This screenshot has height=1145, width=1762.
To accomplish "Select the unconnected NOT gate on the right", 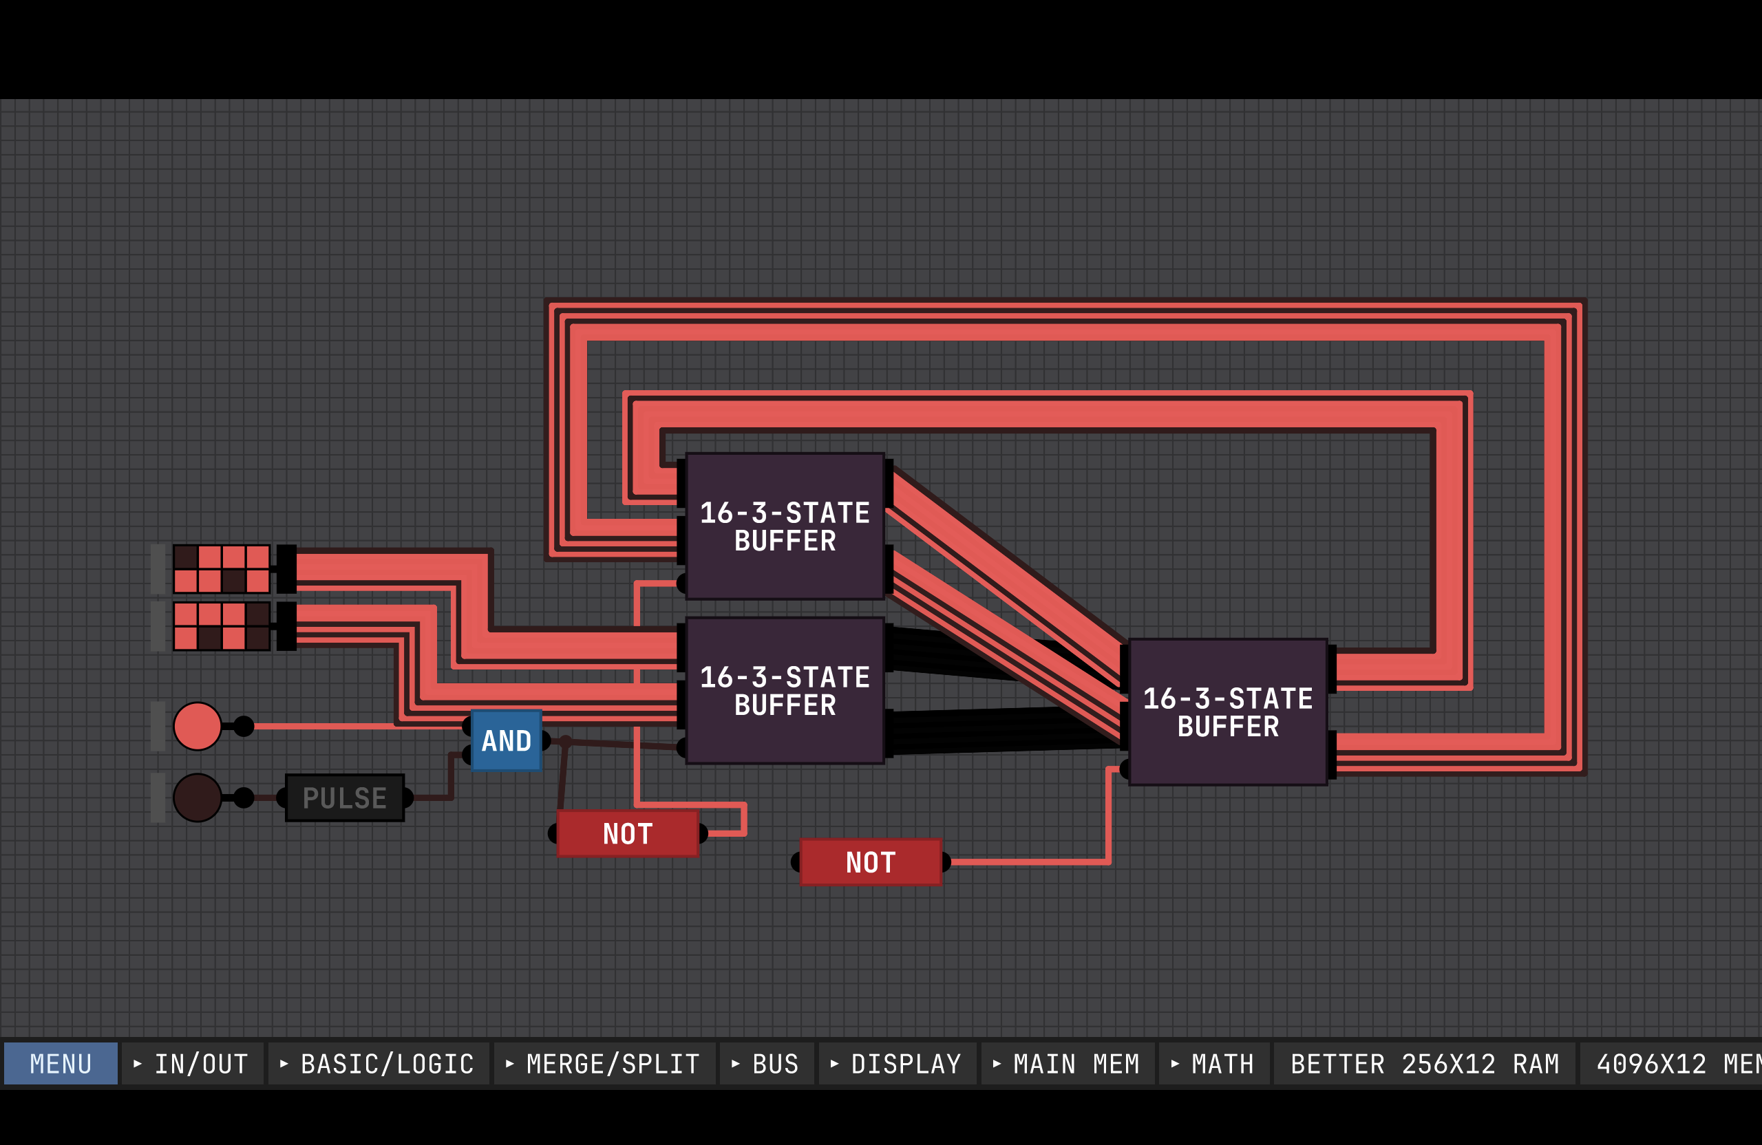I will click(x=870, y=862).
